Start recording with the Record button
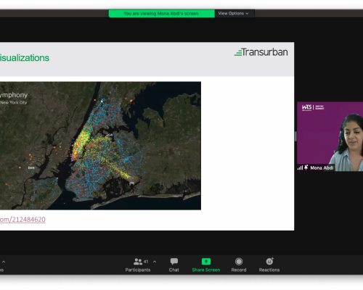 point(239,265)
